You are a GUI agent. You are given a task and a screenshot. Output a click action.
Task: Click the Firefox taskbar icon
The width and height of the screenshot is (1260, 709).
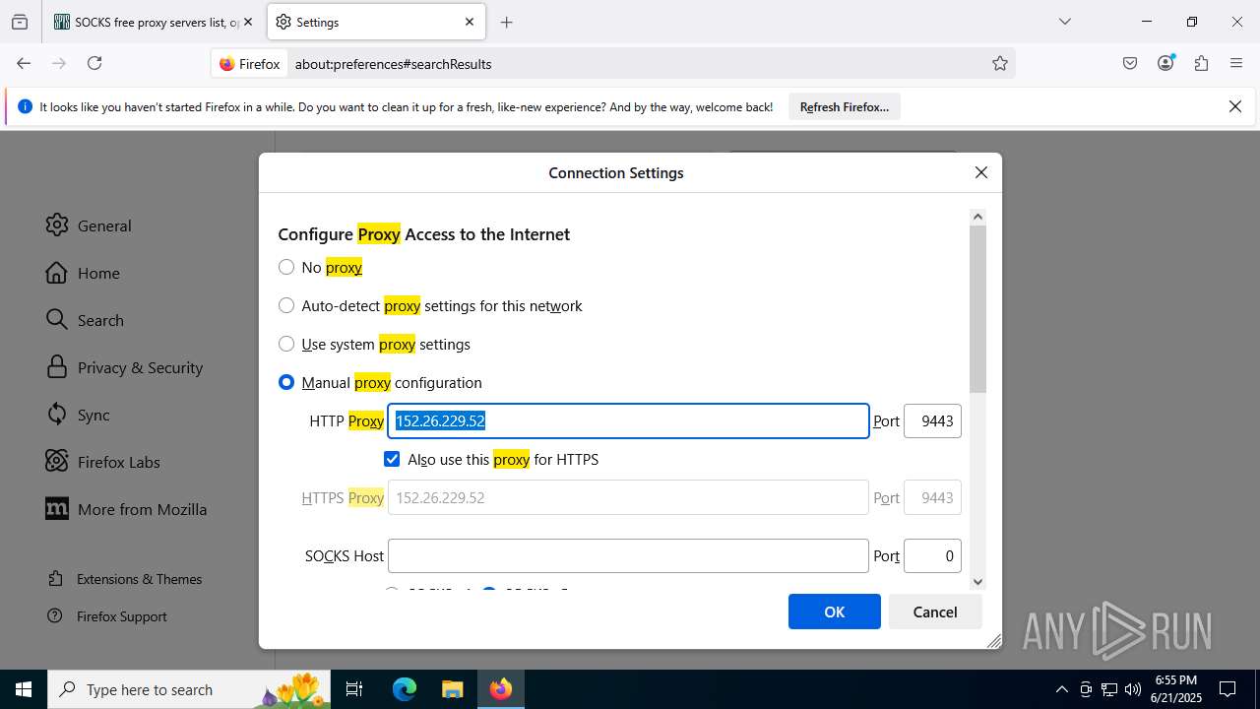pyautogui.click(x=501, y=689)
